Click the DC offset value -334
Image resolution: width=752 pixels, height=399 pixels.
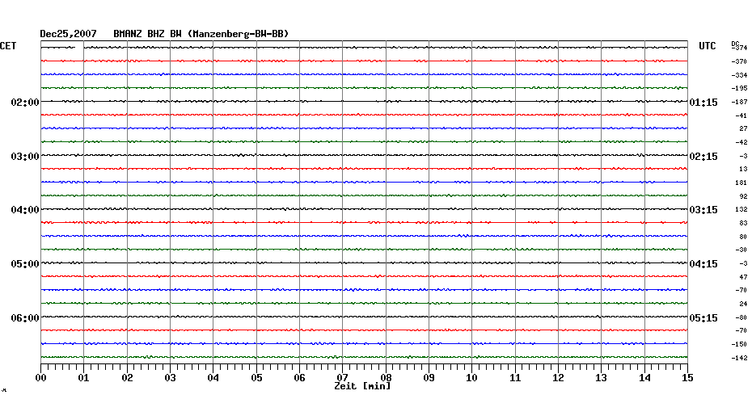pos(740,75)
